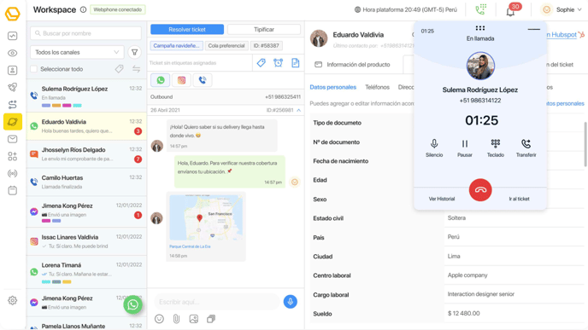Image resolution: width=588 pixels, height=330 pixels.
Task: Transfer the call using the Transferir icon
Action: pyautogui.click(x=526, y=143)
